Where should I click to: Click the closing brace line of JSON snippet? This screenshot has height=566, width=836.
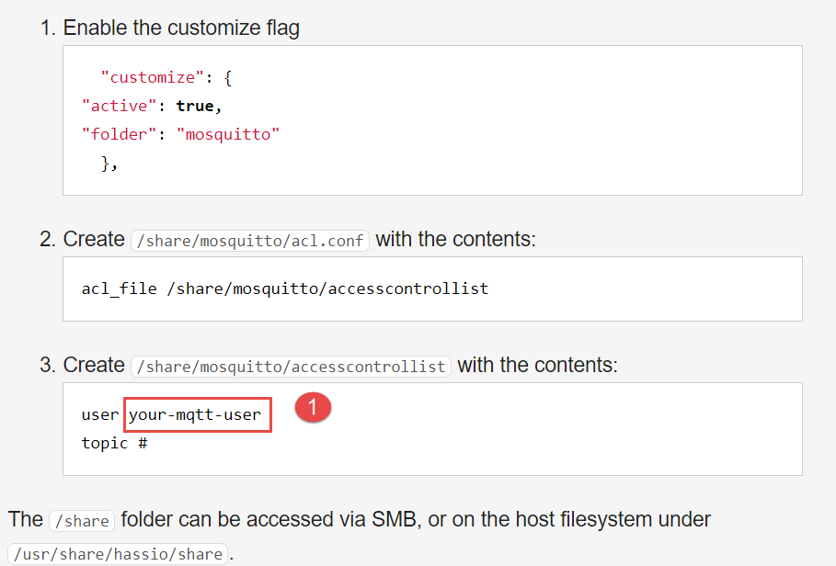click(x=109, y=163)
